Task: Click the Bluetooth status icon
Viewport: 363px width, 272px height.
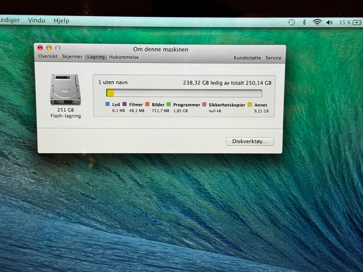Action: coord(304,22)
